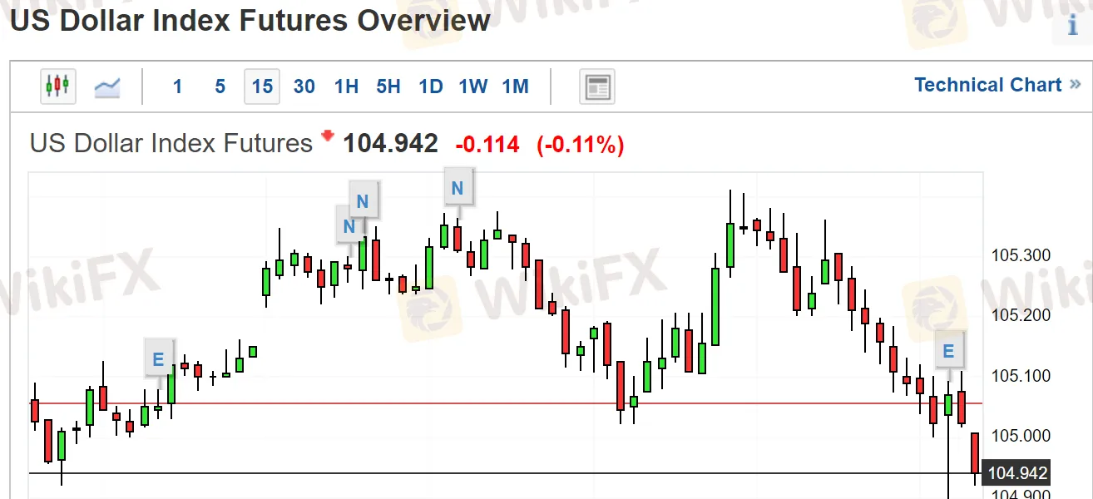Switch to the 1H timeframe
The height and width of the screenshot is (499, 1093).
click(x=346, y=86)
